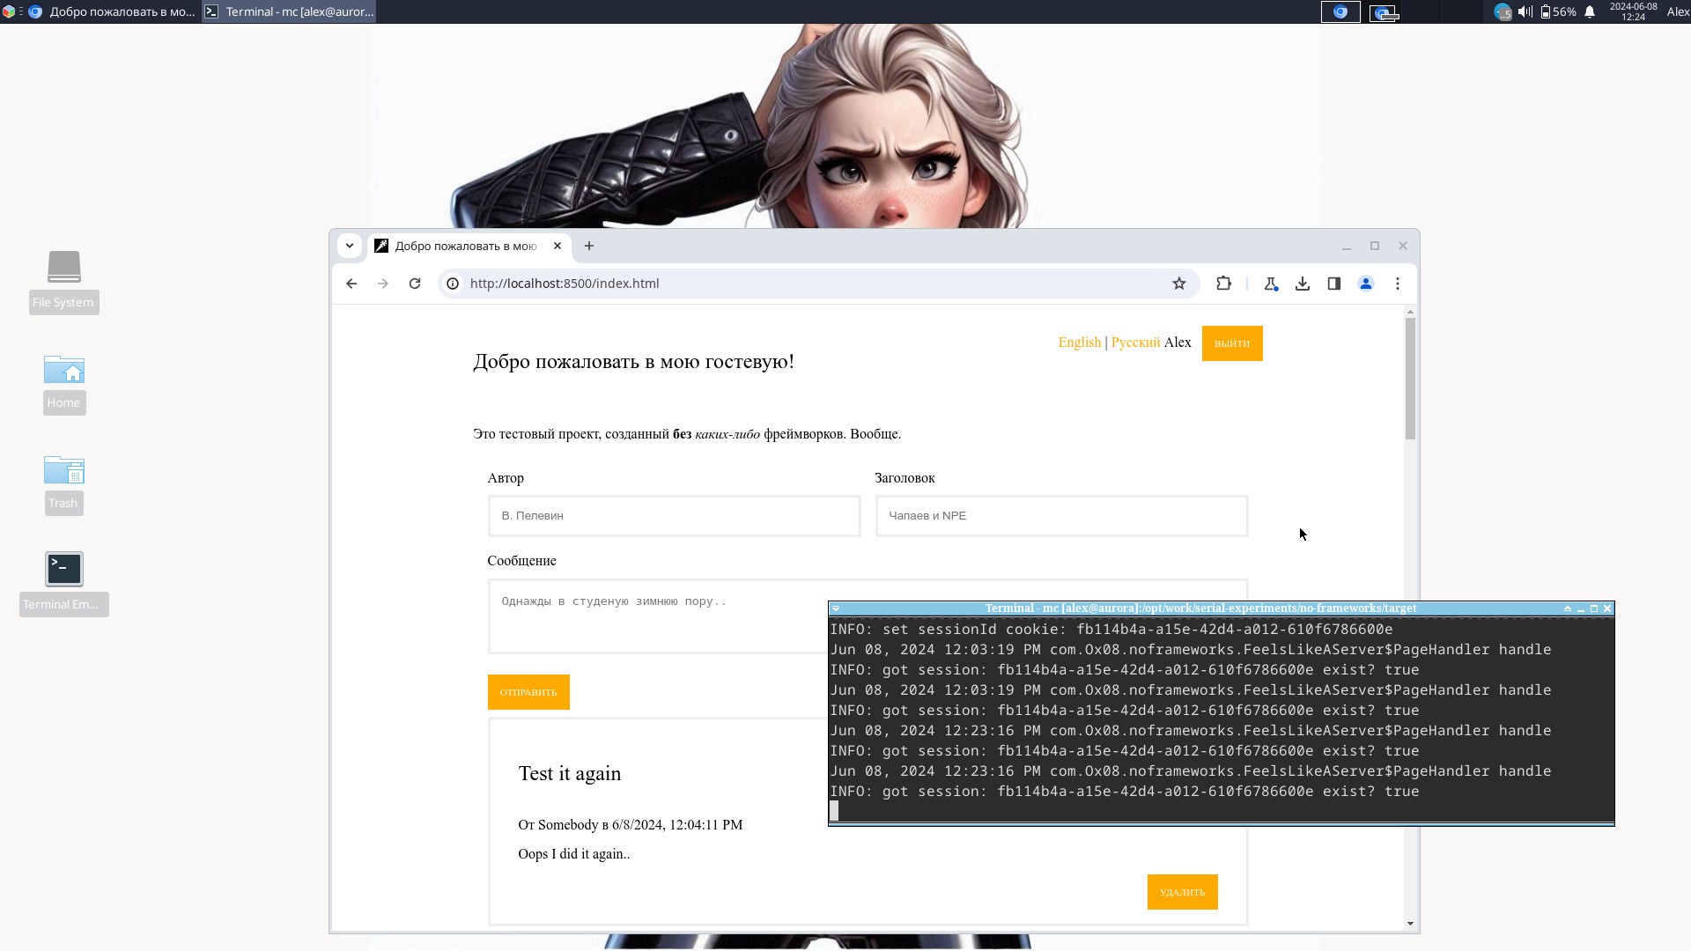The width and height of the screenshot is (1691, 951).
Task: Open Chrome Labs flask icon
Action: [1271, 284]
